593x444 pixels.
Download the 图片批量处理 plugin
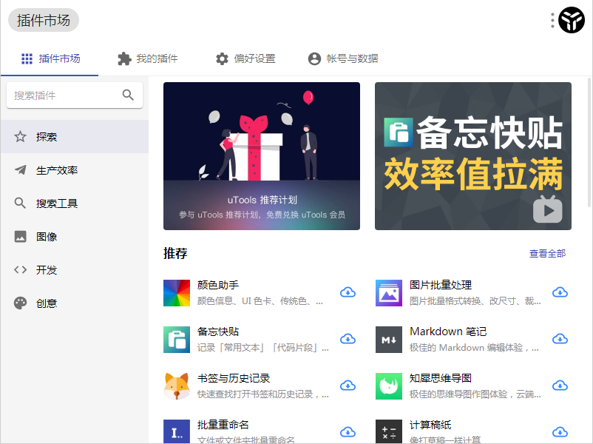point(560,292)
